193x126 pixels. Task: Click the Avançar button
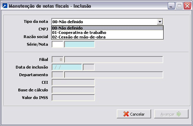pos(171,114)
